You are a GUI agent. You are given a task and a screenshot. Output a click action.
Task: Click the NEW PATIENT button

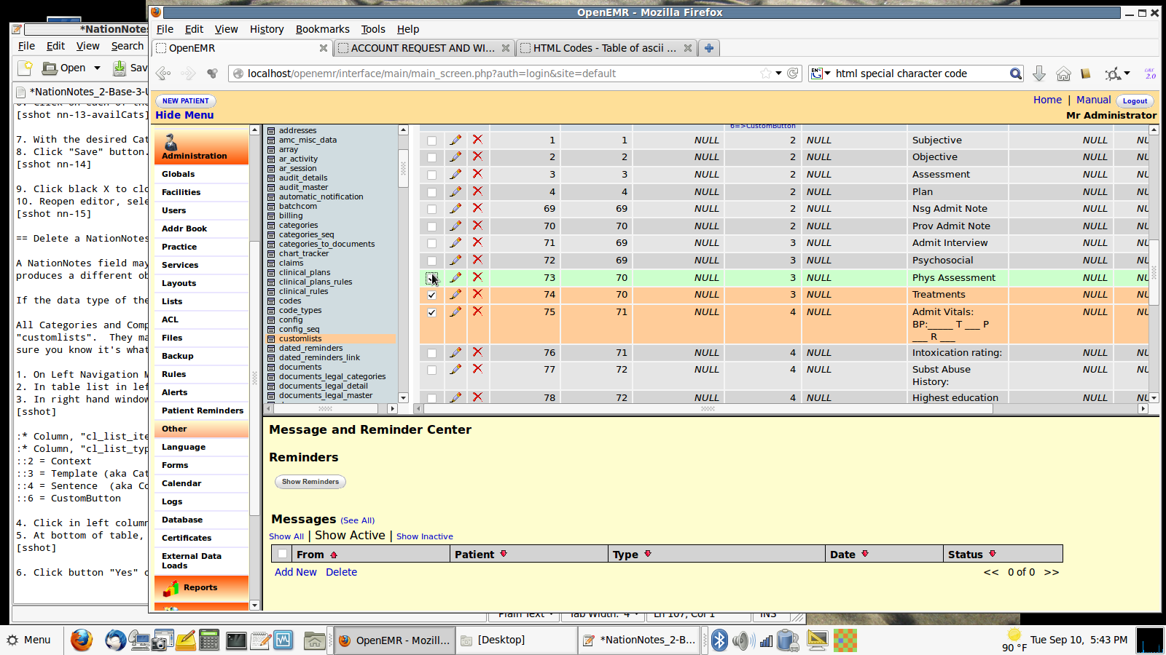tap(186, 101)
